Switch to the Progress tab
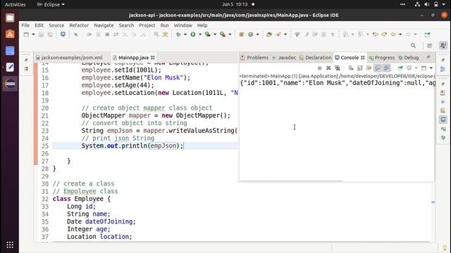Screen dimensions: 451x253 pyautogui.click(x=382, y=58)
